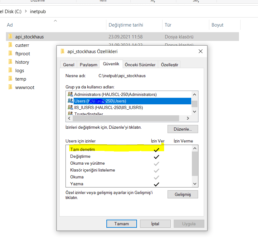Select the api_stockhaus folder icon

coord(10,37)
